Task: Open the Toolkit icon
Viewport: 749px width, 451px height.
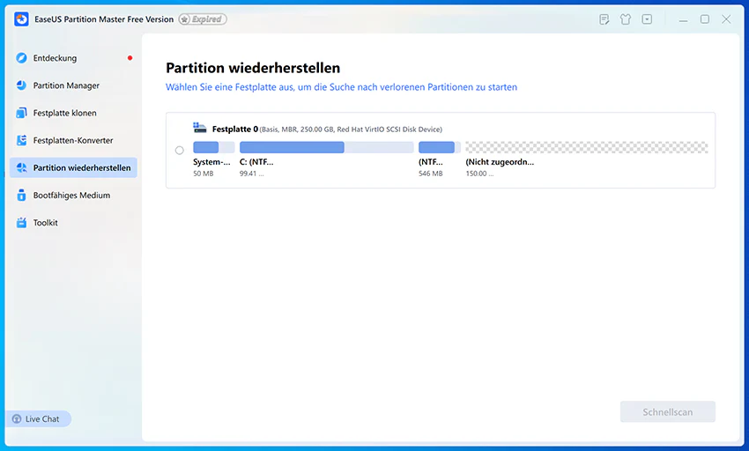Action: tap(21, 223)
